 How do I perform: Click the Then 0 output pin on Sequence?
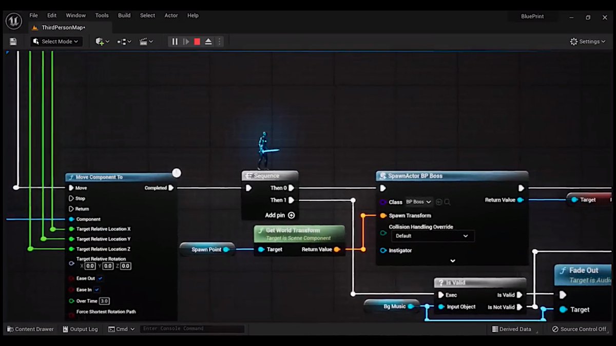tap(291, 188)
